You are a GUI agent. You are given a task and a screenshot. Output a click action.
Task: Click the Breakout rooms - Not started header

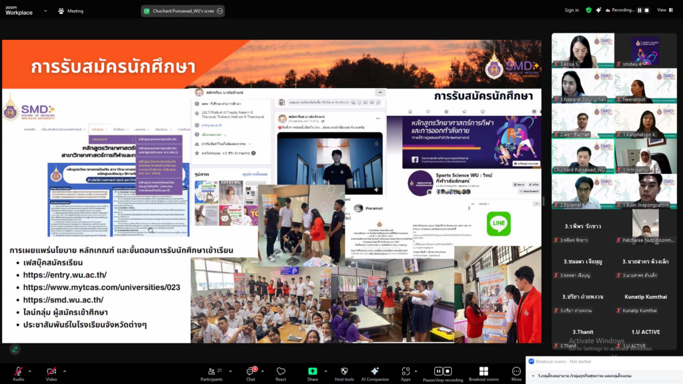pos(563,361)
